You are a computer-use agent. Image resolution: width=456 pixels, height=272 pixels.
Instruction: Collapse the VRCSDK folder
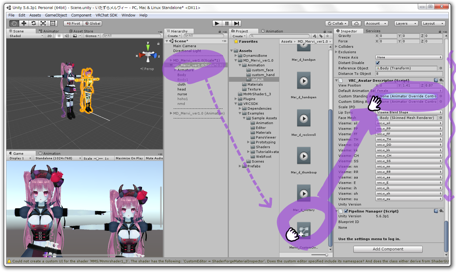pyautogui.click(x=236, y=104)
